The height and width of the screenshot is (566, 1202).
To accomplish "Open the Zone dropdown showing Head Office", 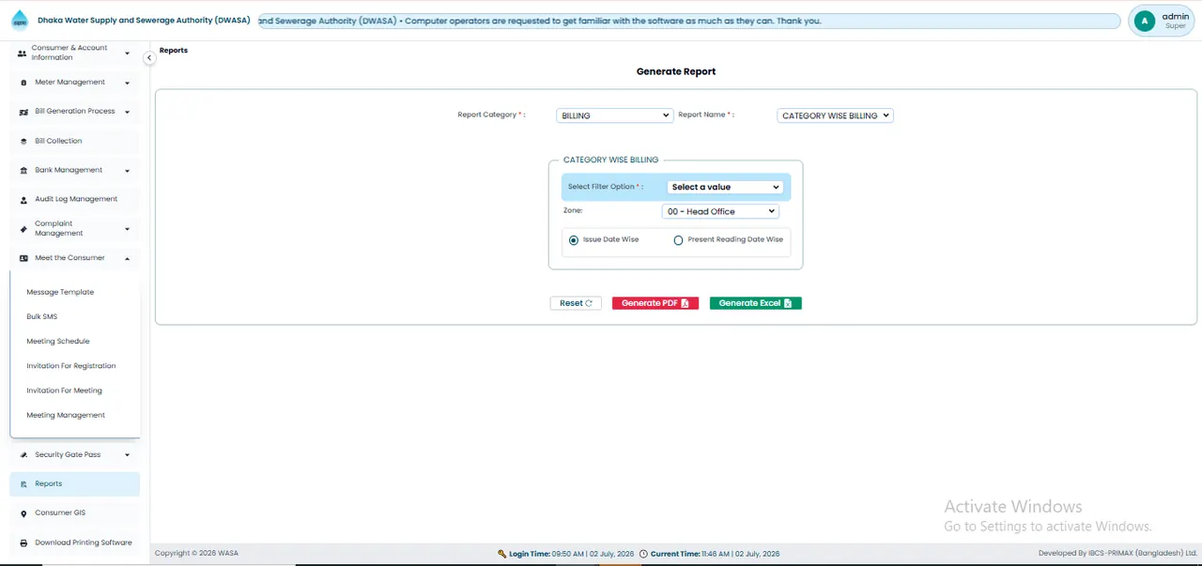I will (720, 211).
